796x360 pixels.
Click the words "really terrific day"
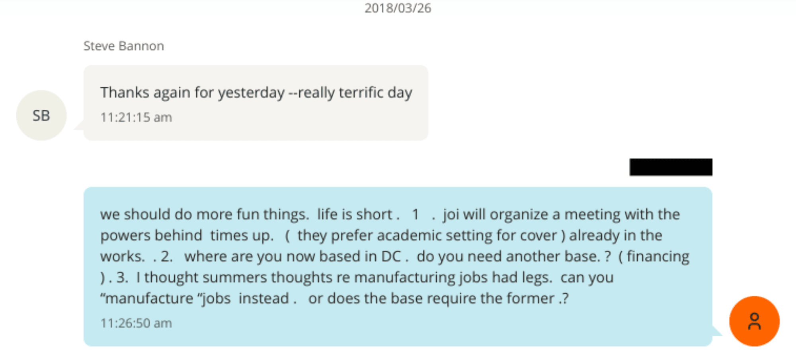(x=355, y=93)
